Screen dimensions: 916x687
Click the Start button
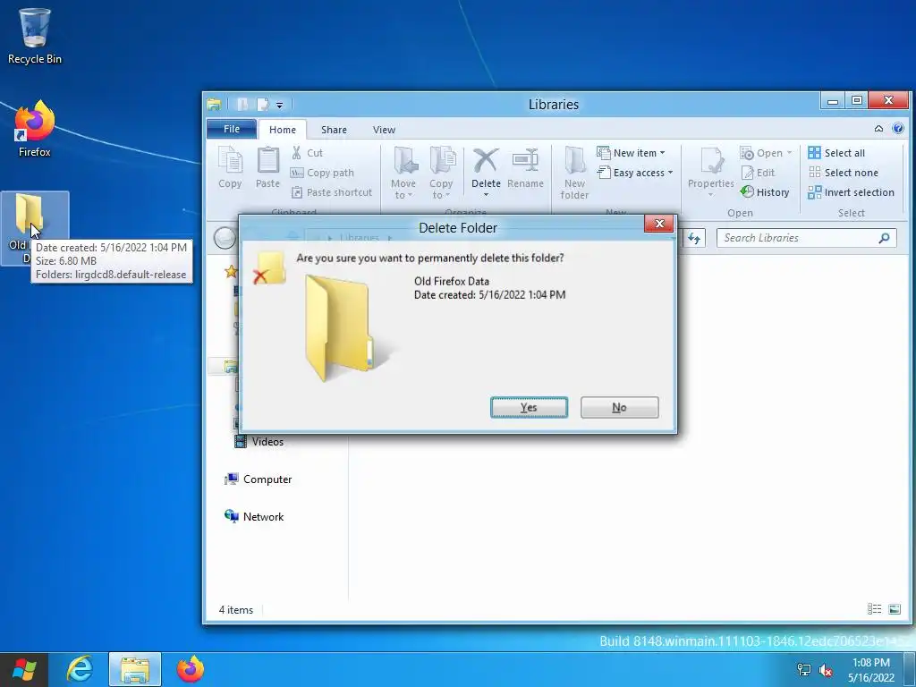(x=24, y=669)
